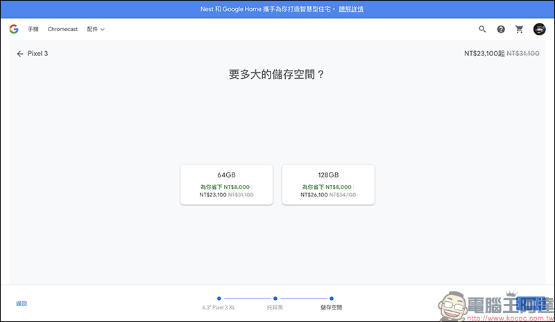
Task: Open the 手機 menu item
Action: 33,29
